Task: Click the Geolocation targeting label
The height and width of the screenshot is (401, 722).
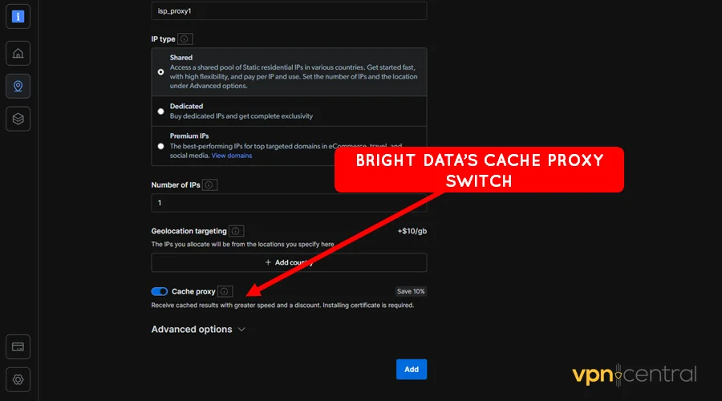Action: pyautogui.click(x=189, y=231)
